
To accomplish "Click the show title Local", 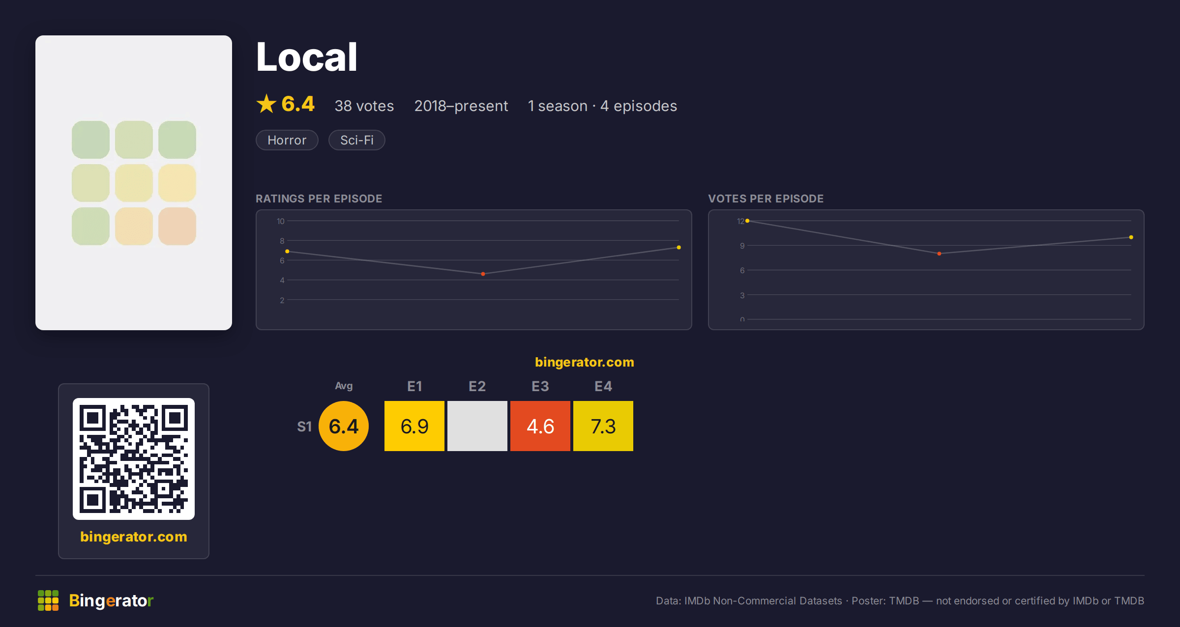I will click(307, 57).
